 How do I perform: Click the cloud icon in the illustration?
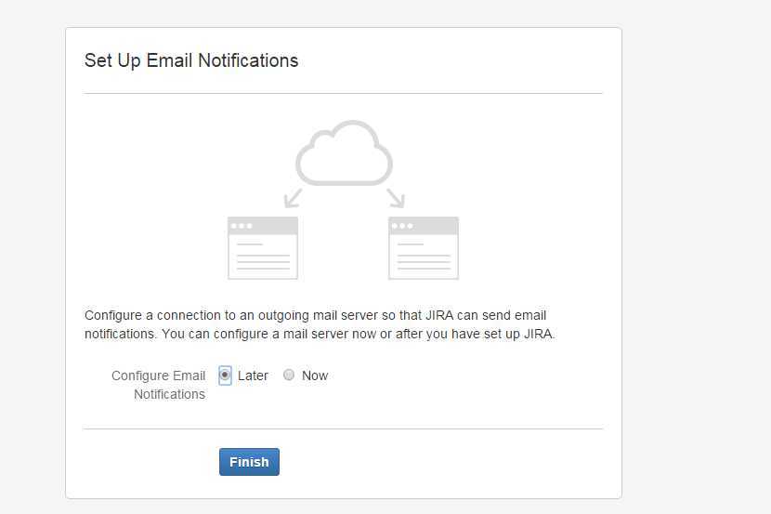point(344,153)
